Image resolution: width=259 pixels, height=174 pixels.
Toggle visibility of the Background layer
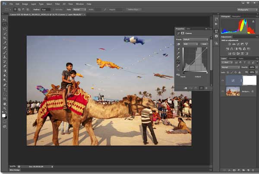[x=223, y=91]
